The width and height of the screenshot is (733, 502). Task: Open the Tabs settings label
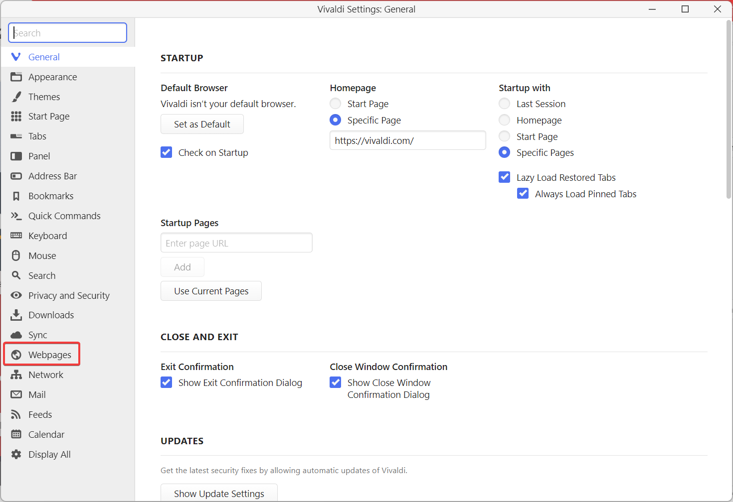pos(37,136)
